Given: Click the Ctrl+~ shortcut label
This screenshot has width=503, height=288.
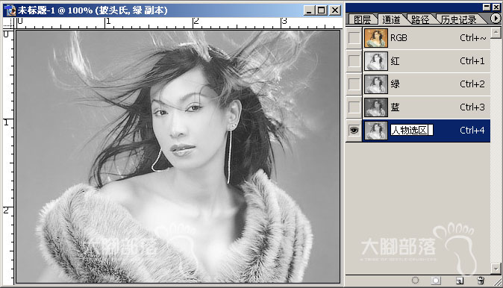Looking at the screenshot, I should coord(473,38).
